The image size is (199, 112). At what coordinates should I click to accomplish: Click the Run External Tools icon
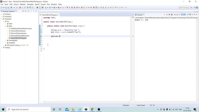[x=59, y=7]
